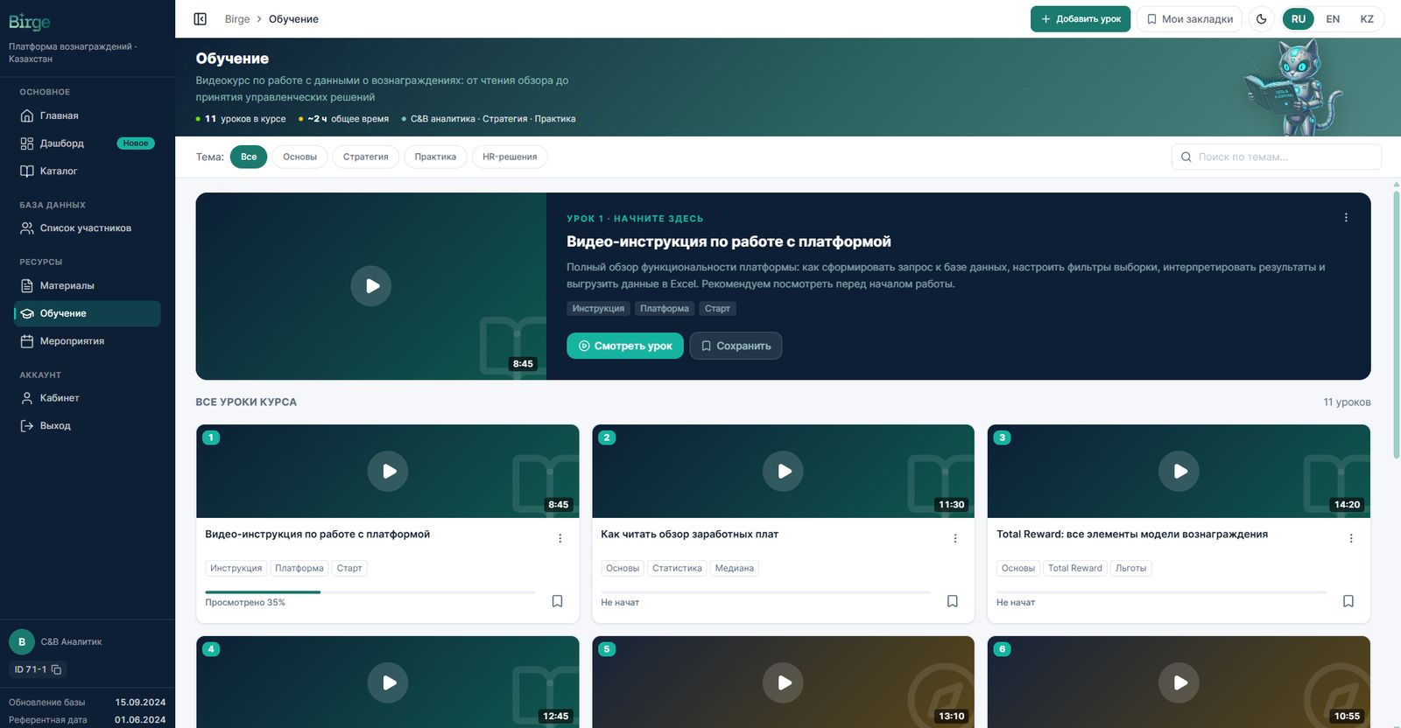Image resolution: width=1401 pixels, height=728 pixels.
Task: Open Каталог in the sidebar
Action: click(x=87, y=171)
